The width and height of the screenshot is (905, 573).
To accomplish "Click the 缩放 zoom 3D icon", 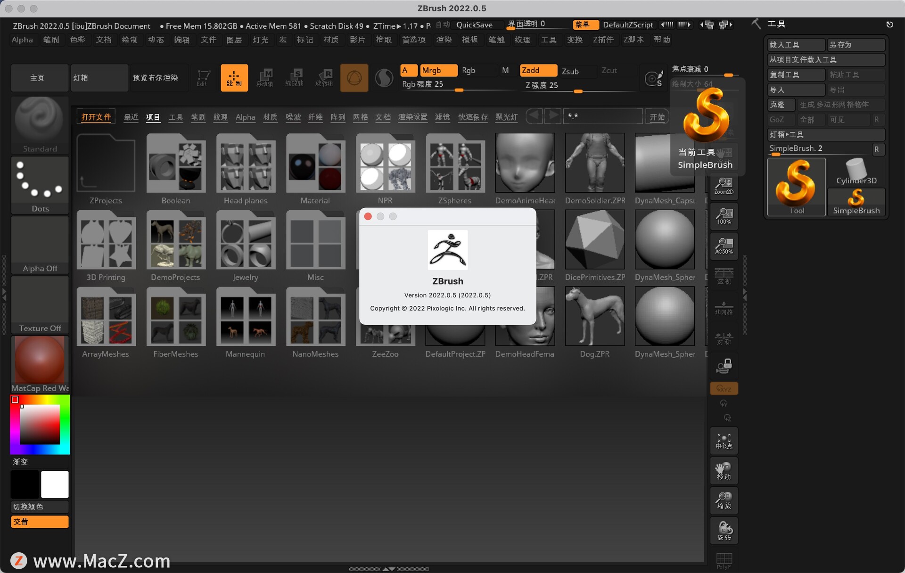I will point(724,500).
